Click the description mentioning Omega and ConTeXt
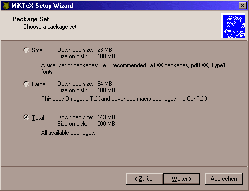The image size is (249, 191). (125, 99)
